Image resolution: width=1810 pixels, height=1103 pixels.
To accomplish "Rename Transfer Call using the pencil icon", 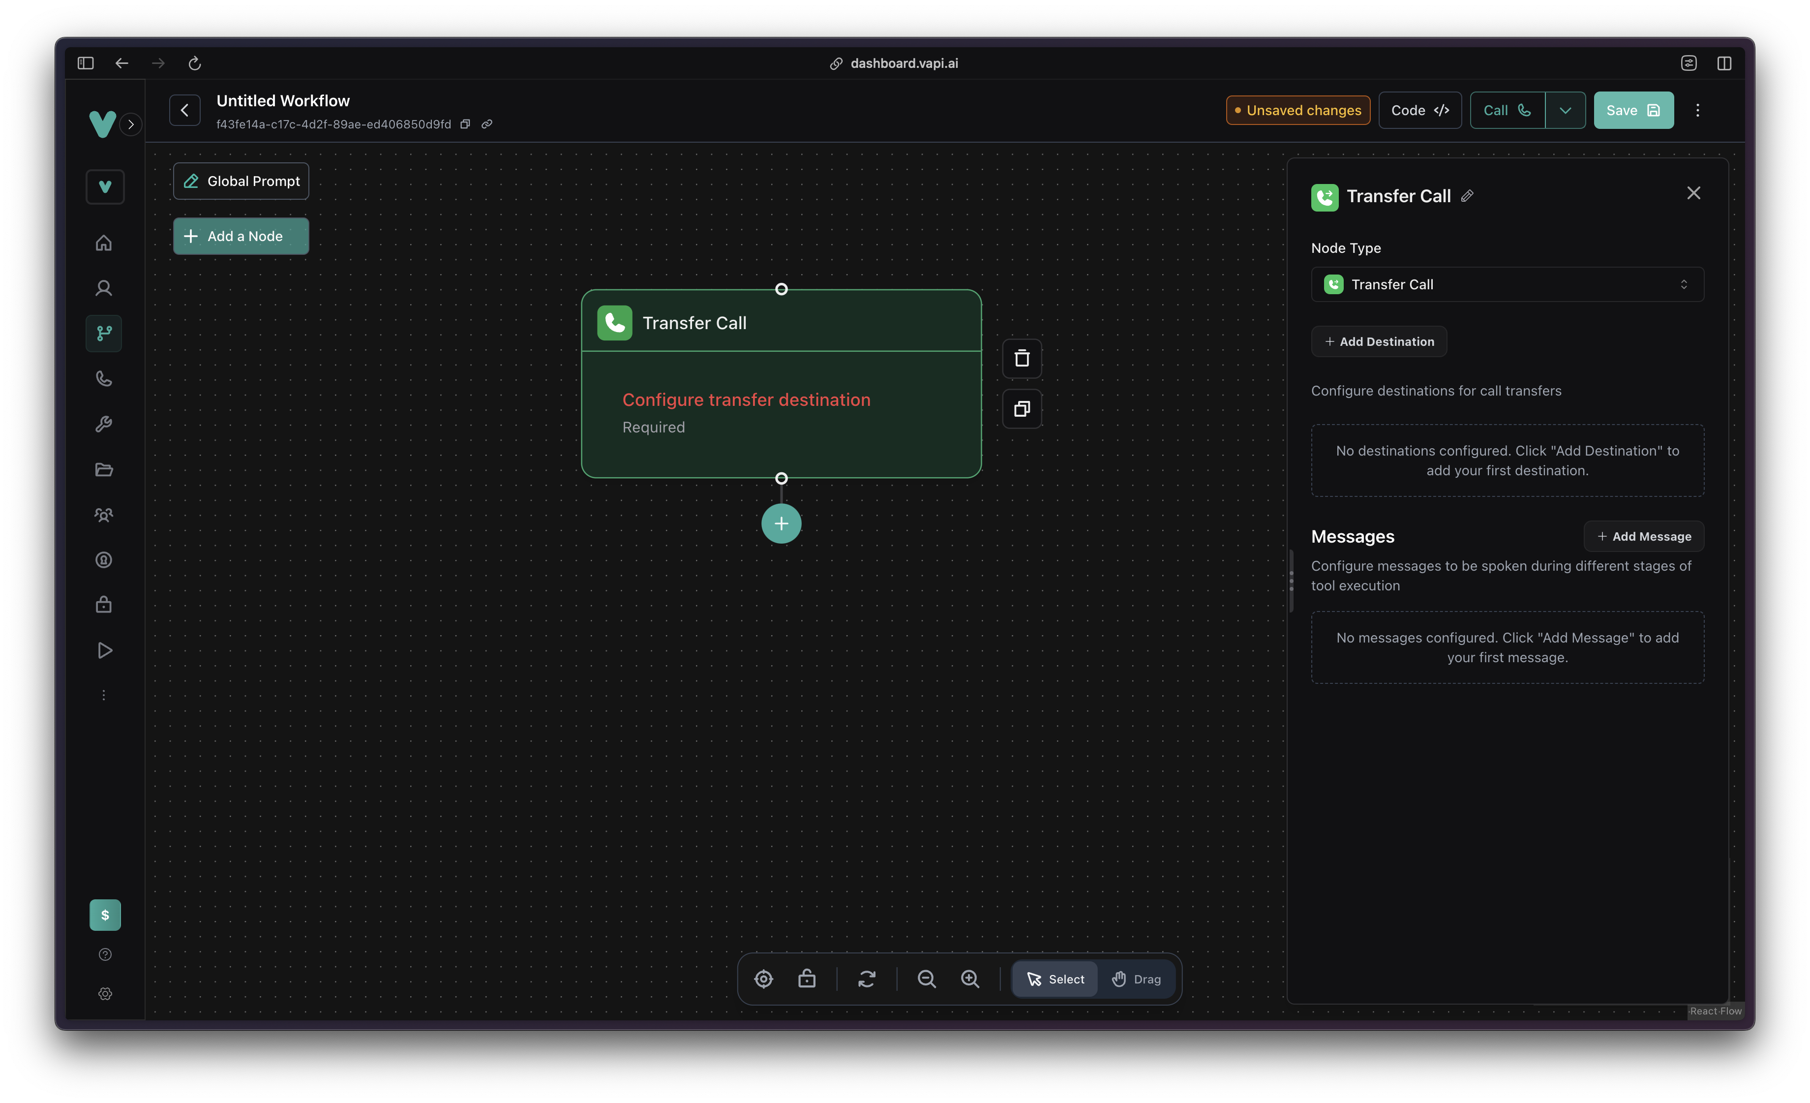I will tap(1468, 195).
